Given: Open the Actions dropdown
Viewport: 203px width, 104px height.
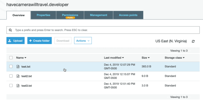Looking at the screenshot, I should (83, 41).
